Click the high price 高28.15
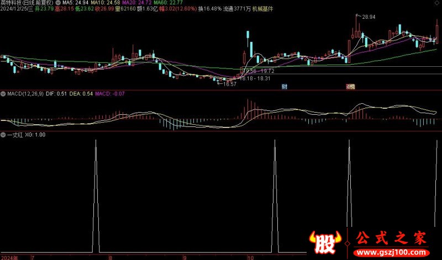 [64, 9]
